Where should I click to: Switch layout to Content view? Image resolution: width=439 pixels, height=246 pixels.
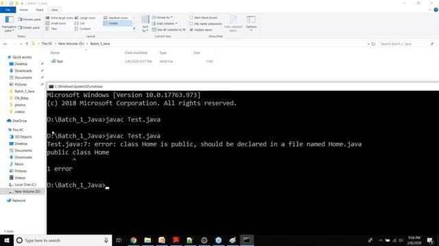[82, 29]
